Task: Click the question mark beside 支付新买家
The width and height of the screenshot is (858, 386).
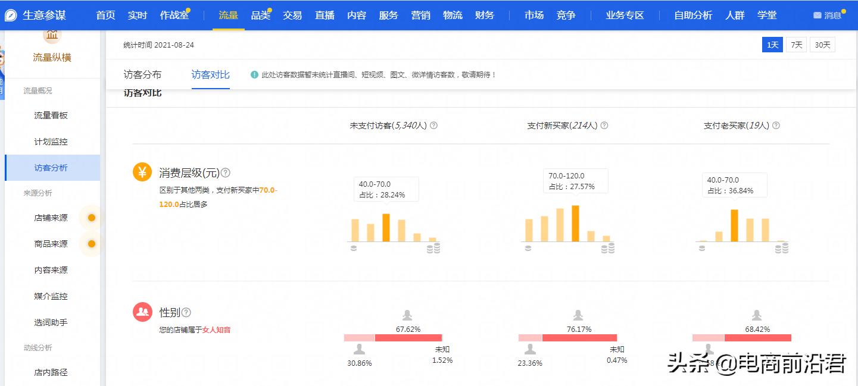Action: pyautogui.click(x=604, y=125)
